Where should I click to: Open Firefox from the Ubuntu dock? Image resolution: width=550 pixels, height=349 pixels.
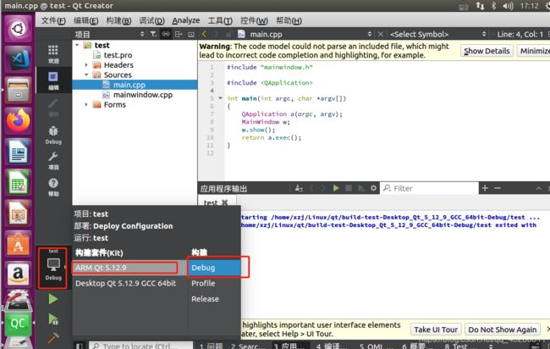pos(18,120)
